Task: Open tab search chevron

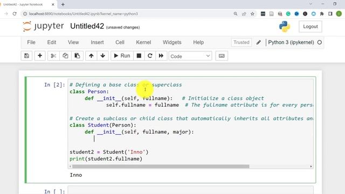Action: pyautogui.click(x=310, y=4)
